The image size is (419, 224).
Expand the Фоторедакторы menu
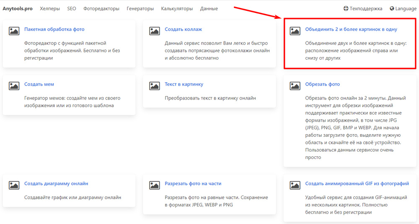pyautogui.click(x=101, y=8)
